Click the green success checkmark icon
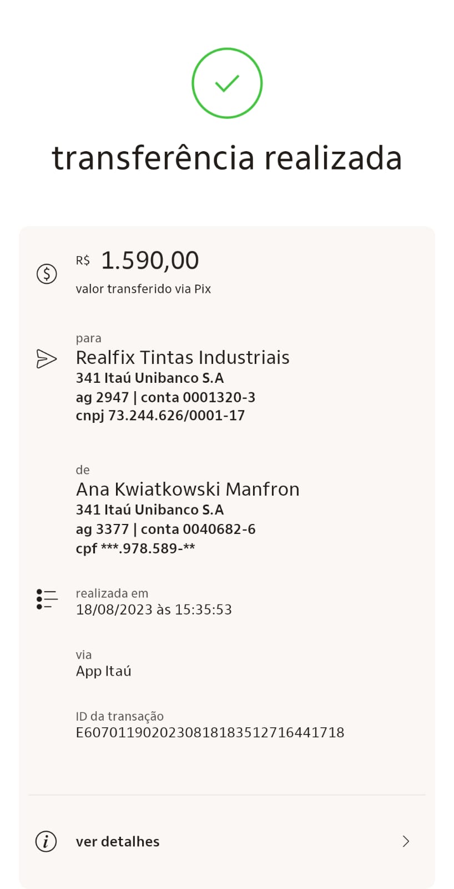454x889 pixels. pos(227,83)
